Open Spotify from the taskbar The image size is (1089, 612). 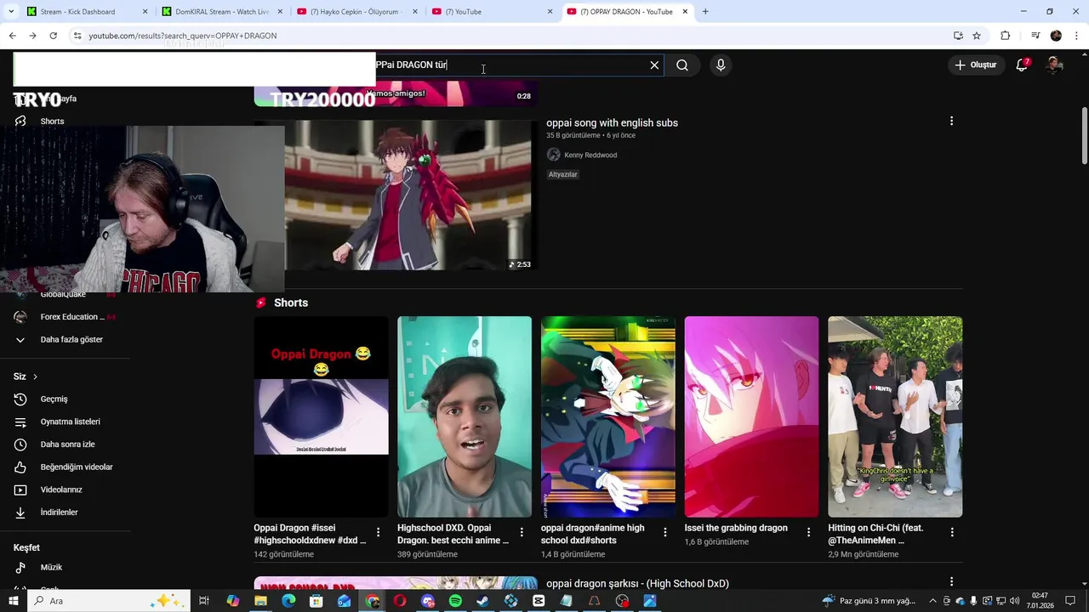pyautogui.click(x=455, y=601)
